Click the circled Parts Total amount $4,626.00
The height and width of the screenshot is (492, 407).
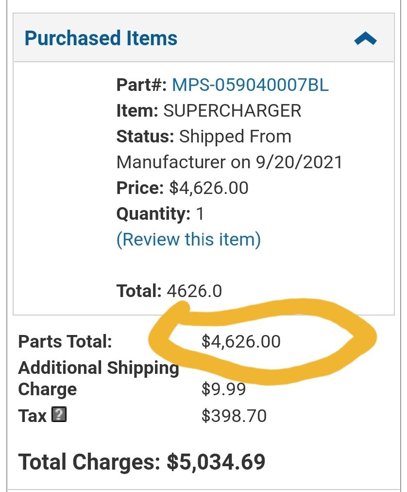point(241,341)
